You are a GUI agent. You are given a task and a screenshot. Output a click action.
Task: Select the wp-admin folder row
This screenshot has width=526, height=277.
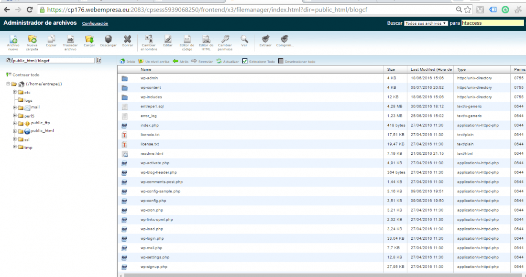322,78
